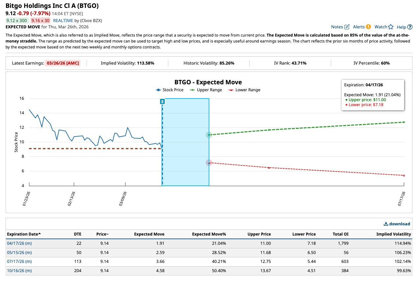Viewport: 418px width, 283px height.
Task: Toggle Stock Price series in chart legend
Action: pos(170,90)
